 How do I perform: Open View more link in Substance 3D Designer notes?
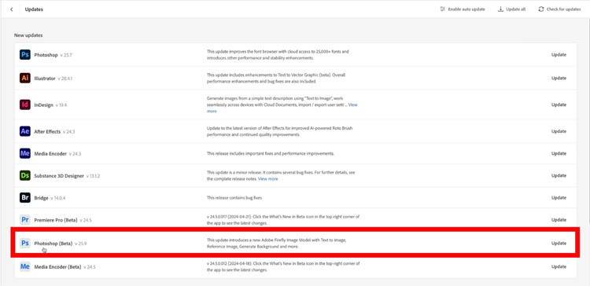pyautogui.click(x=268, y=179)
